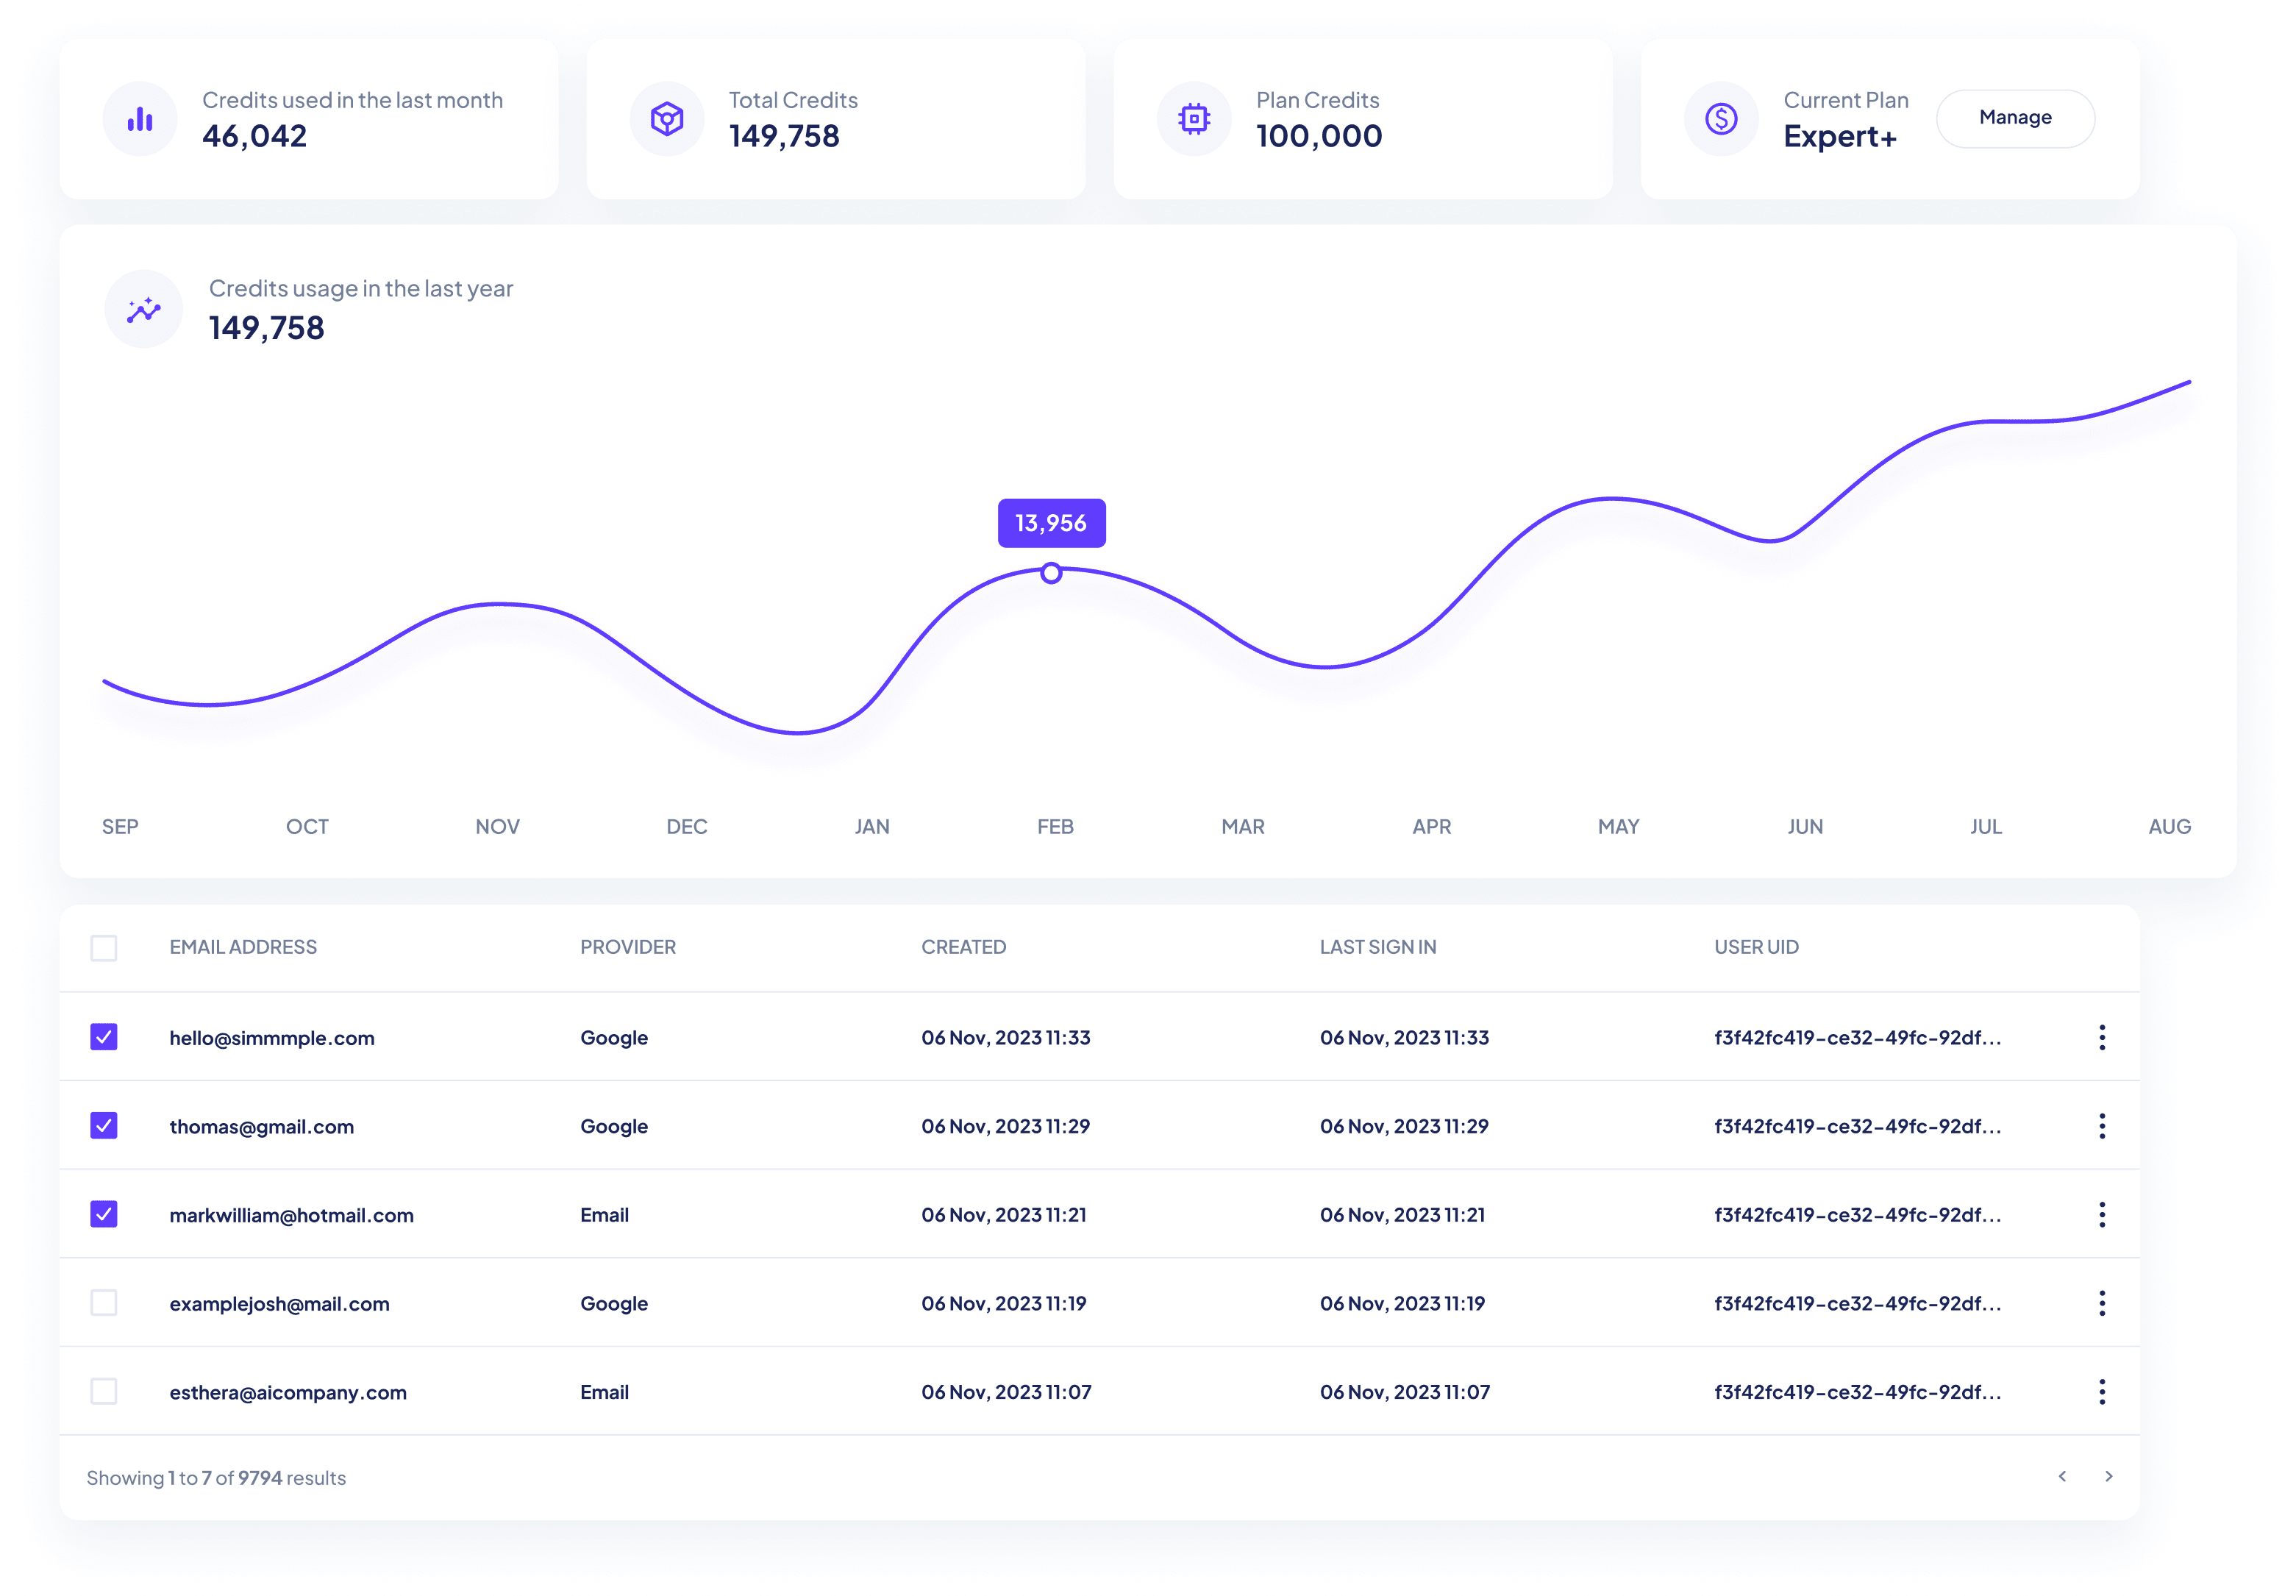The height and width of the screenshot is (1596, 2296).
Task: Click the bar chart icon for credits used
Action: point(140,119)
